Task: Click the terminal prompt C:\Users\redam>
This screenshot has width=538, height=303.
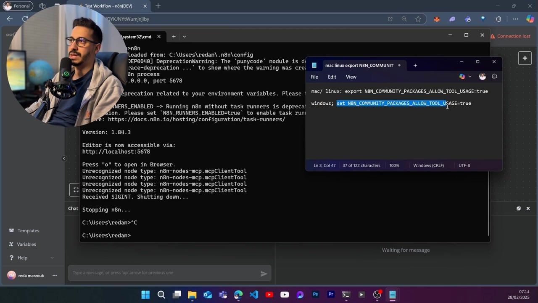Action: click(x=107, y=235)
